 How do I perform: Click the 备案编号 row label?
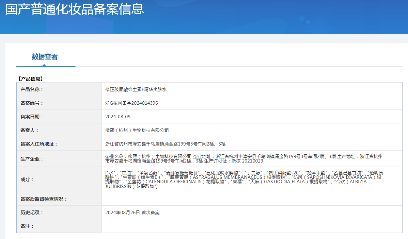point(32,103)
